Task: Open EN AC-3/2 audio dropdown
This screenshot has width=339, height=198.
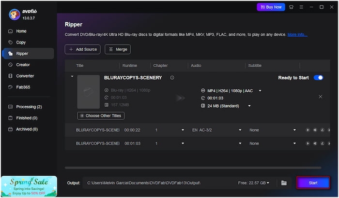Action: pos(240,130)
